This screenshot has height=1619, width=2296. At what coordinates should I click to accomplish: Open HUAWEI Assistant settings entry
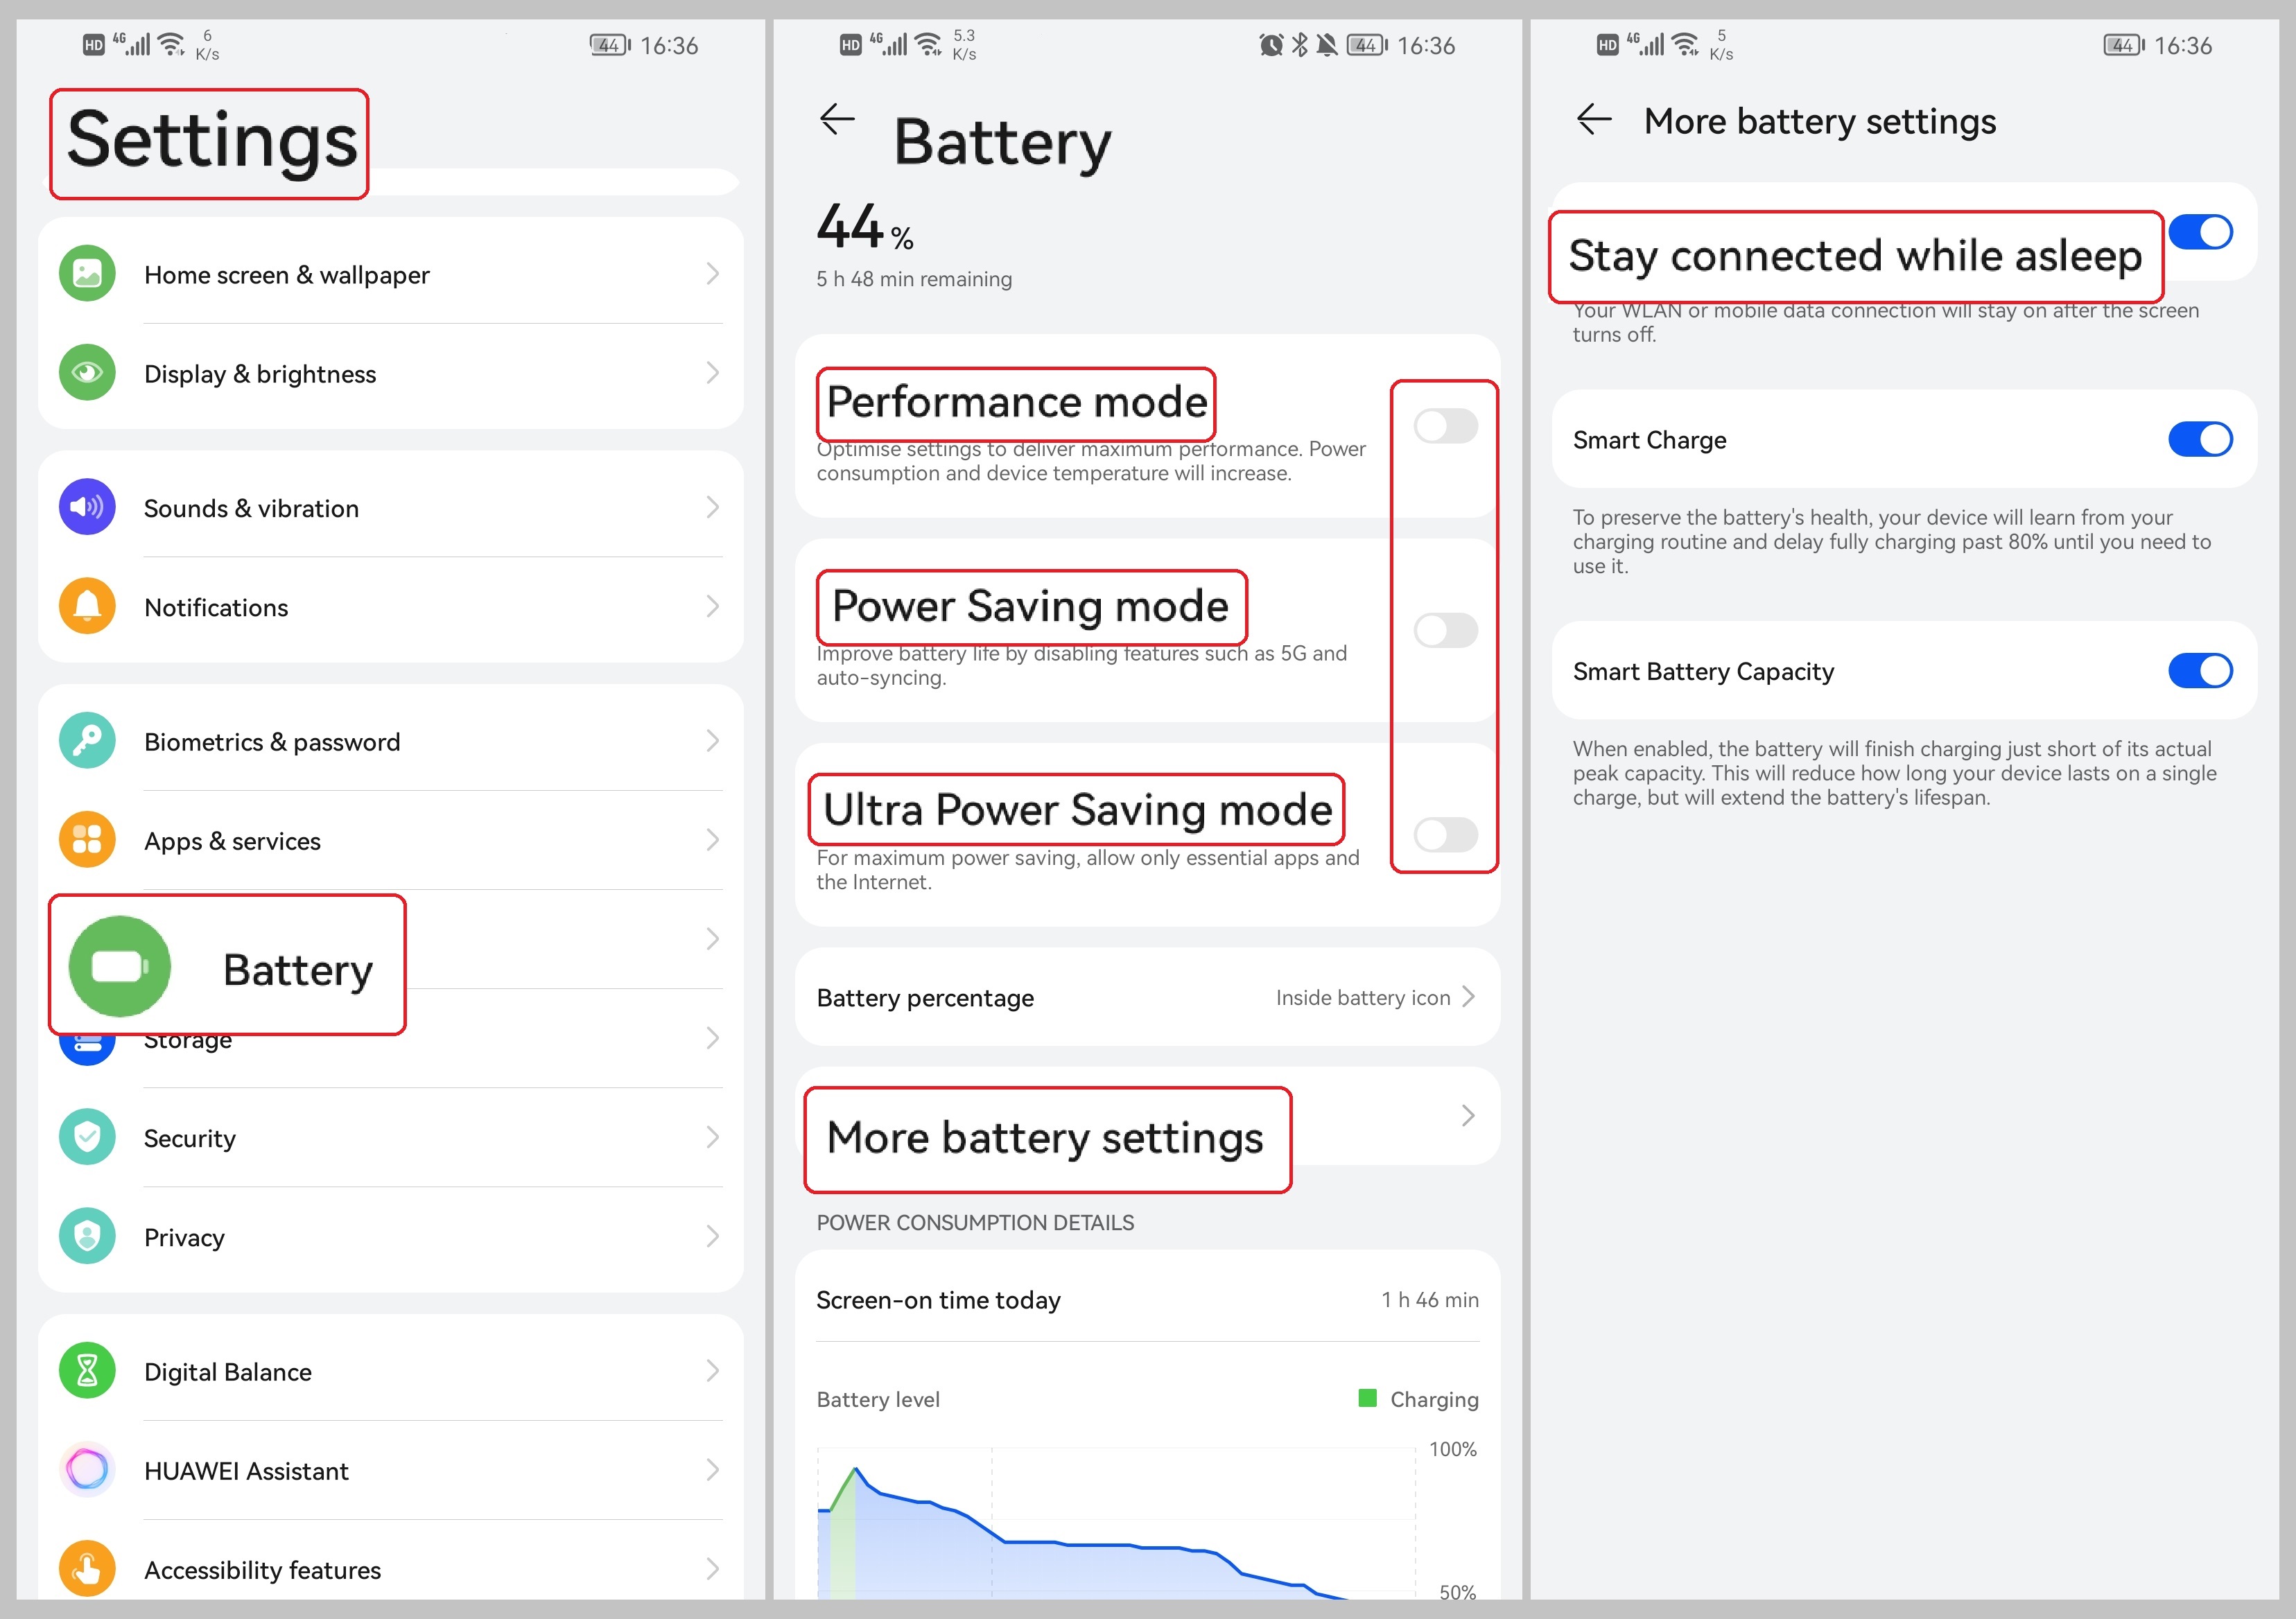click(390, 1470)
